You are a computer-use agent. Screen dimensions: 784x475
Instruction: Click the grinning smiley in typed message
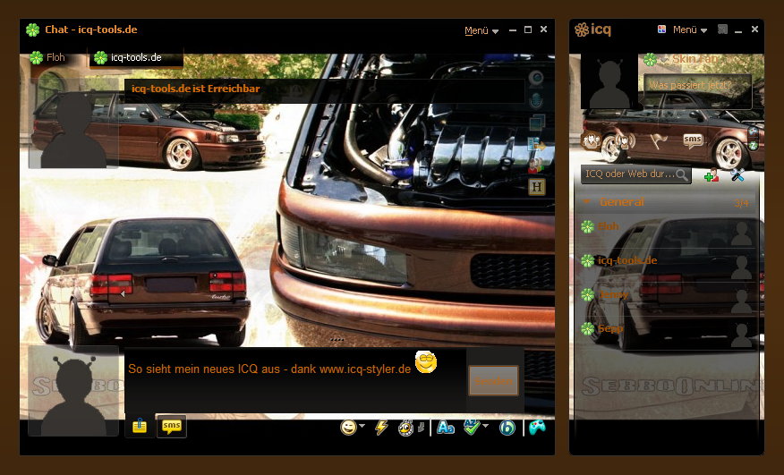426,362
